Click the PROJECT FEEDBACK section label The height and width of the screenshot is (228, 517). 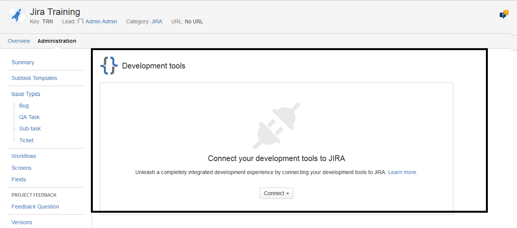pos(34,195)
